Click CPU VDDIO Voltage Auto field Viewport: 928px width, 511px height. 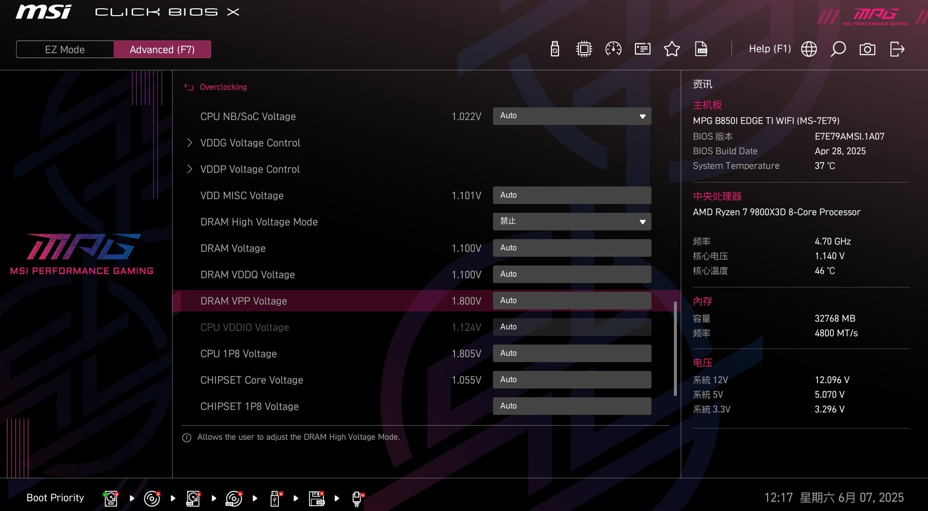click(572, 327)
